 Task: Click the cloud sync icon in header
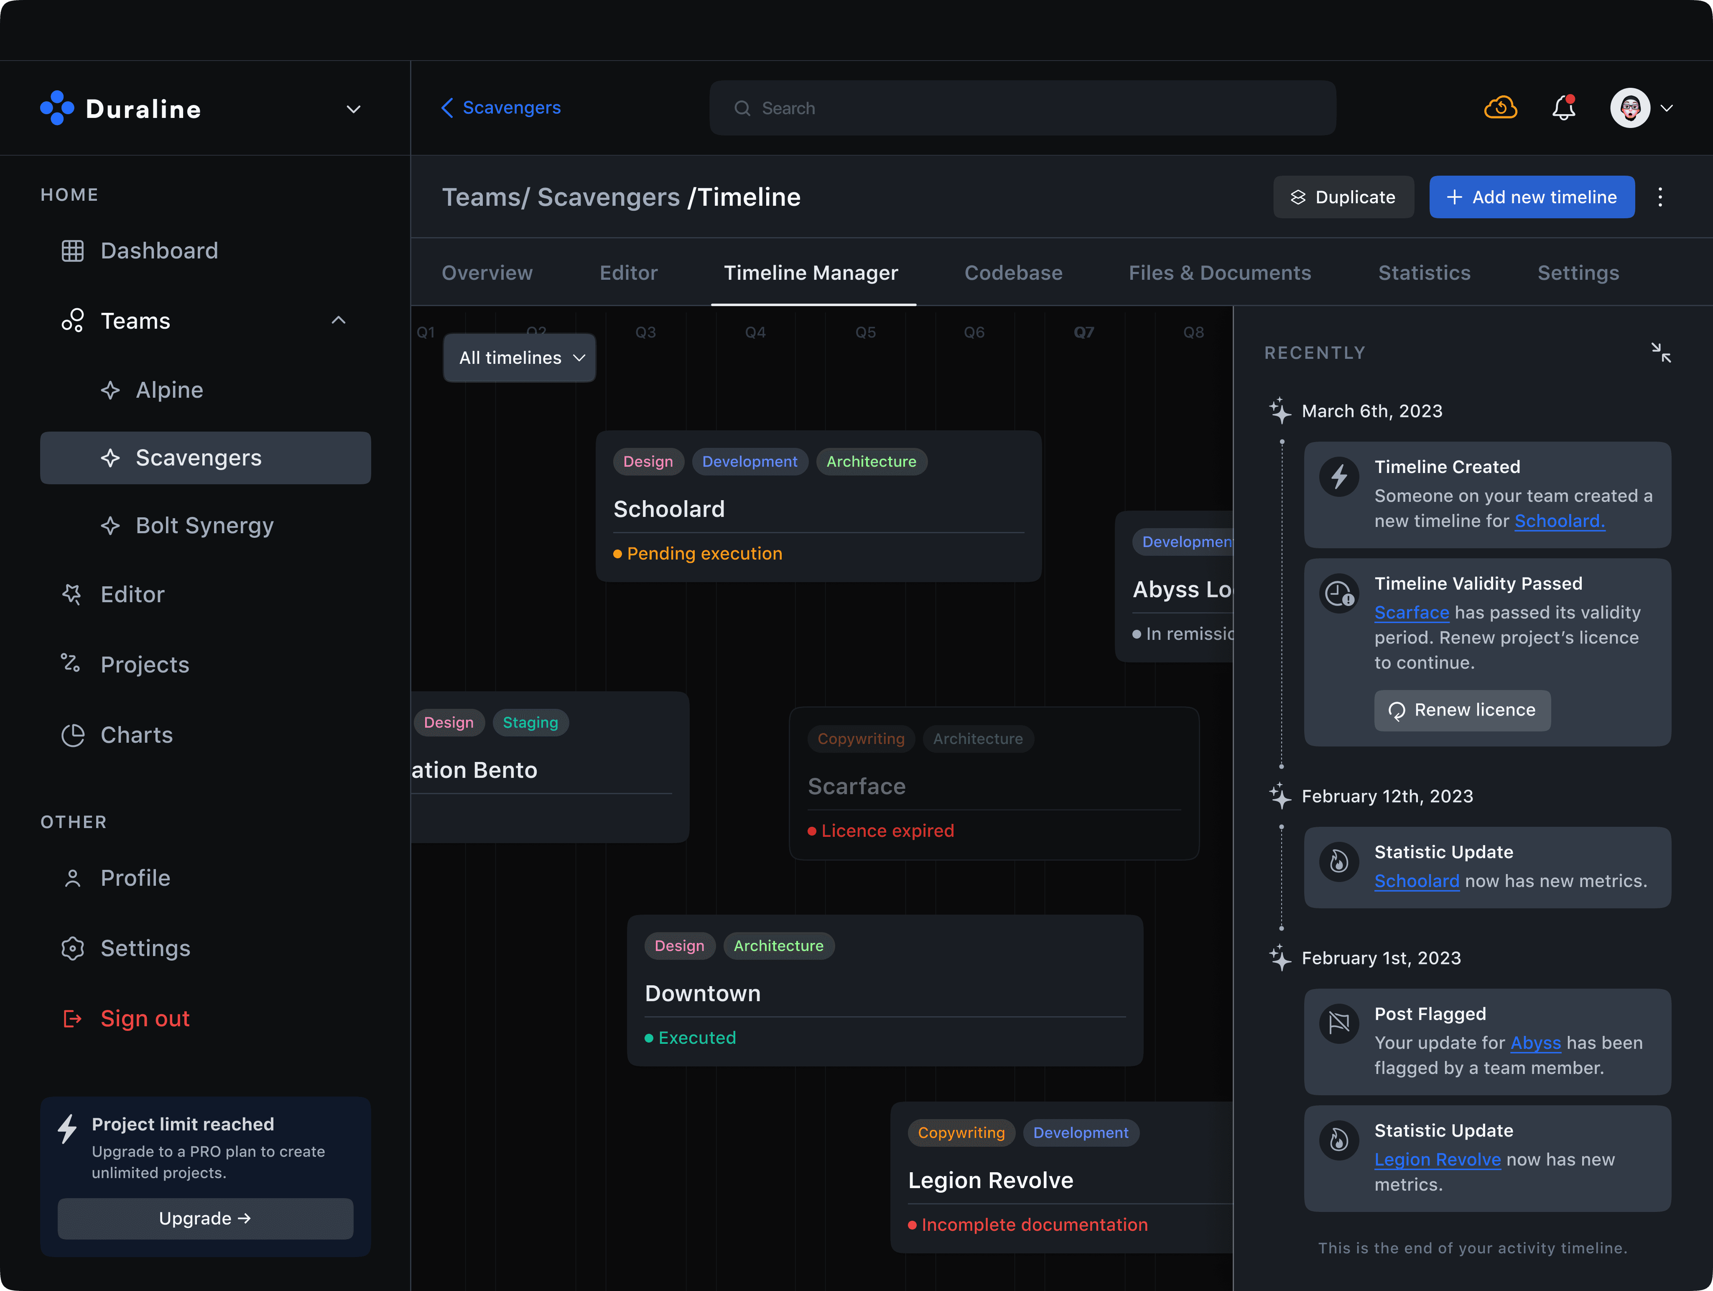[1500, 108]
